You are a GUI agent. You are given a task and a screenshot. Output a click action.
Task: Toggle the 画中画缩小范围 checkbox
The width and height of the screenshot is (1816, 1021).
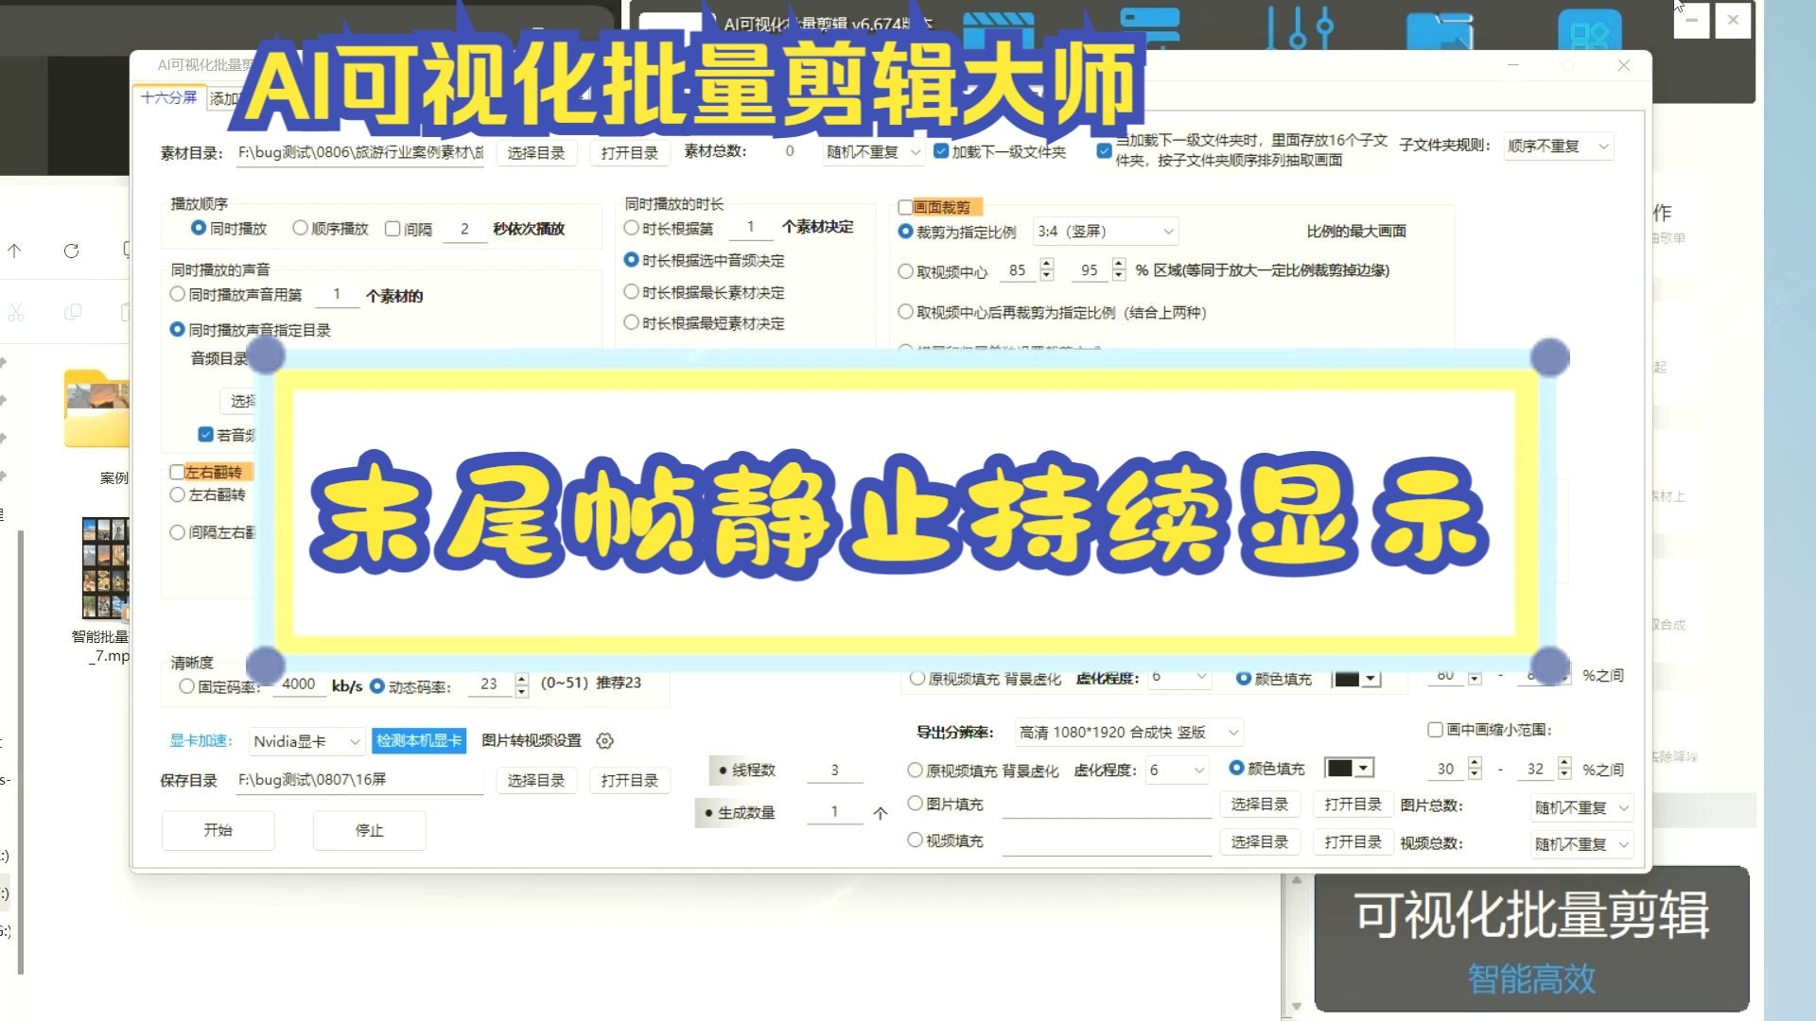1435,730
